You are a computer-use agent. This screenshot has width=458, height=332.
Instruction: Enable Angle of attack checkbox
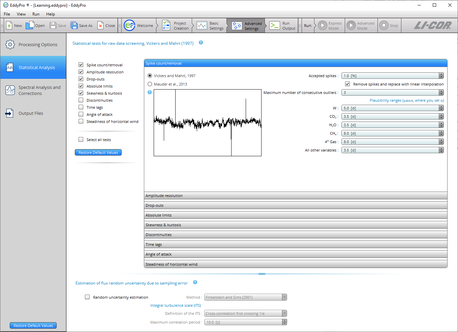(81, 114)
